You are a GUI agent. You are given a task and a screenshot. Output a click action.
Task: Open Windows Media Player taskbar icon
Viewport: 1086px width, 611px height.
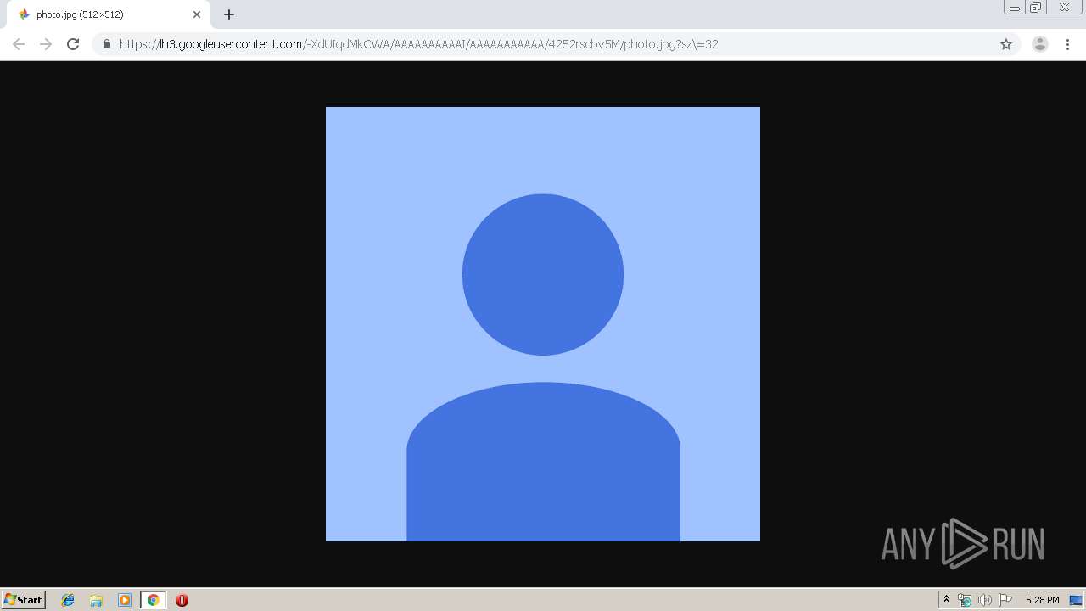[125, 600]
